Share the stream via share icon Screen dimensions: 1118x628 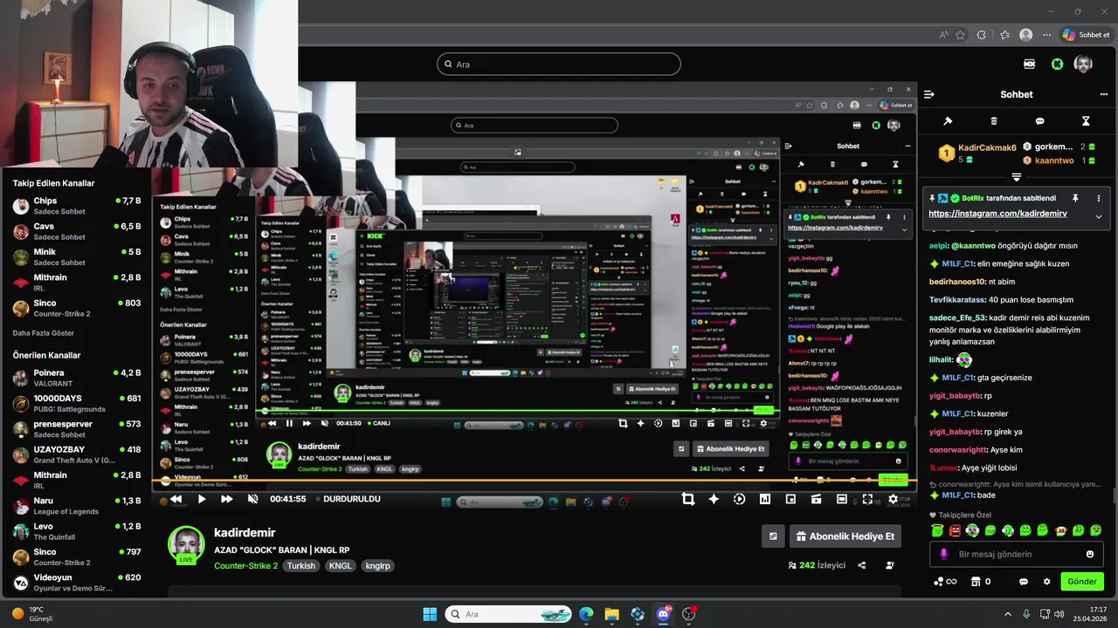[862, 565]
